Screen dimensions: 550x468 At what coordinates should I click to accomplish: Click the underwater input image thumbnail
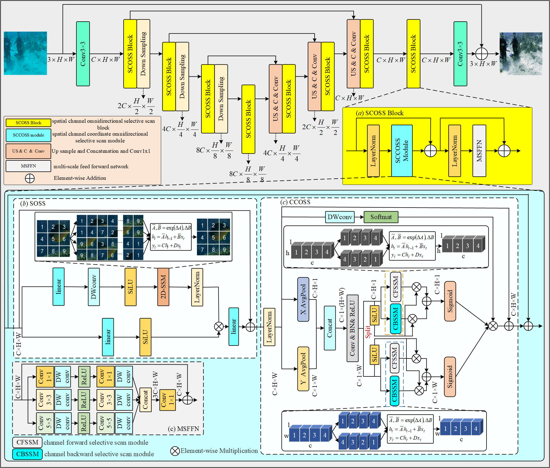pos(25,53)
